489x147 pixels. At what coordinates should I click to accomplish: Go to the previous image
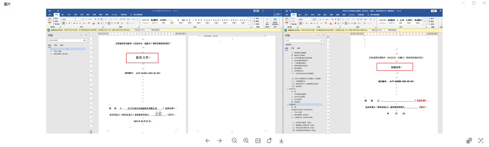tap(207, 141)
